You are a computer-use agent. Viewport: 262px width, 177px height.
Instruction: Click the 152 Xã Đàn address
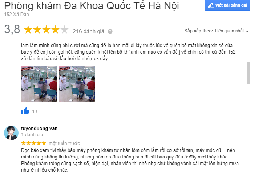click(x=17, y=15)
